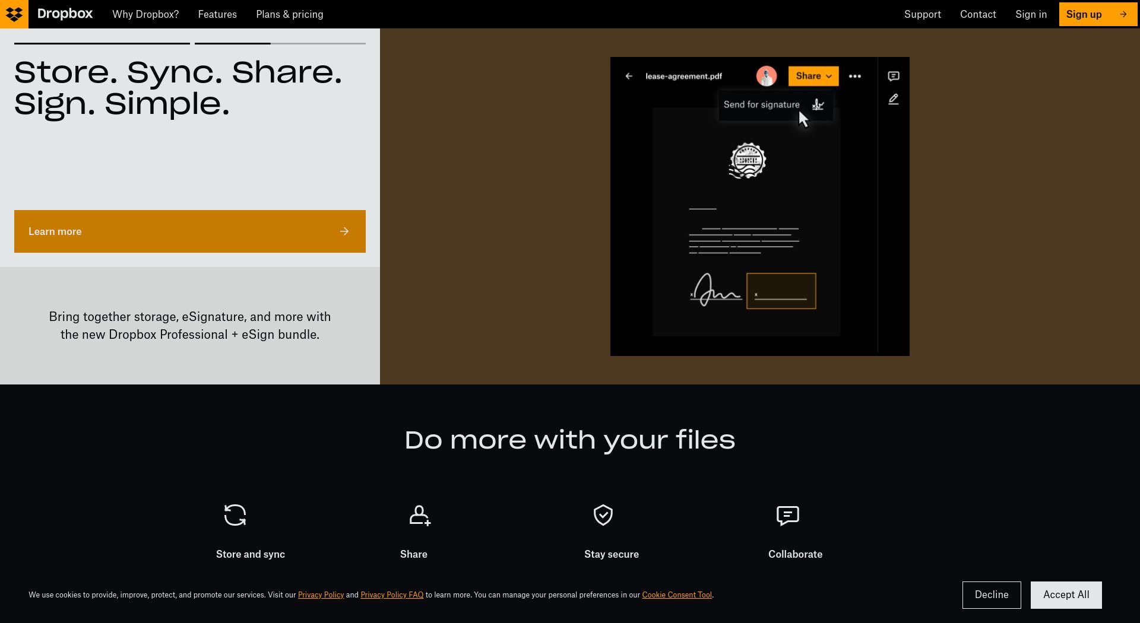Viewport: 1140px width, 623px height.
Task: Click the edit pencil icon in preview
Action: click(x=894, y=100)
